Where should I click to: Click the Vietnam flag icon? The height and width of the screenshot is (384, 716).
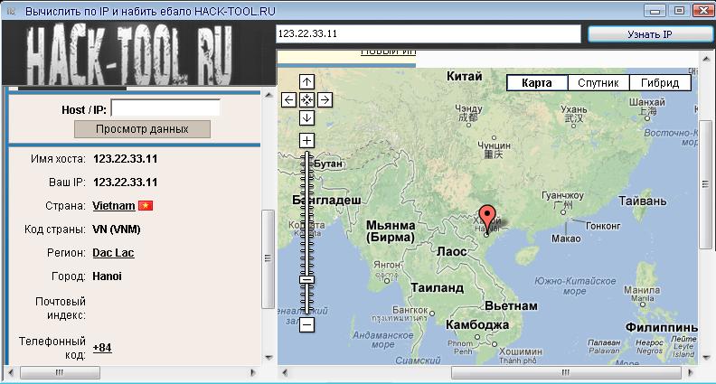146,205
